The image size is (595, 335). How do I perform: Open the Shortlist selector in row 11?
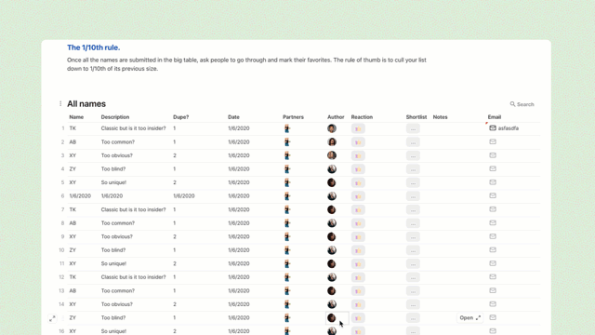tap(413, 264)
